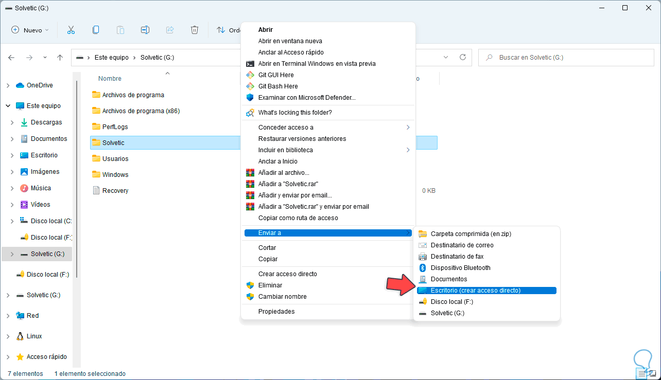The image size is (661, 380).
Task: Click the Música icon in navigation pane
Action: pos(24,188)
